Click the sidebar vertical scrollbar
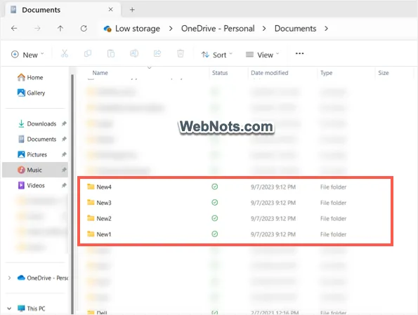The height and width of the screenshot is (315, 418). point(72,194)
